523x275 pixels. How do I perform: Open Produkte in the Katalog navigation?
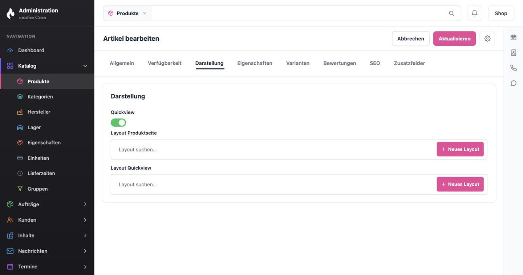tap(47, 81)
